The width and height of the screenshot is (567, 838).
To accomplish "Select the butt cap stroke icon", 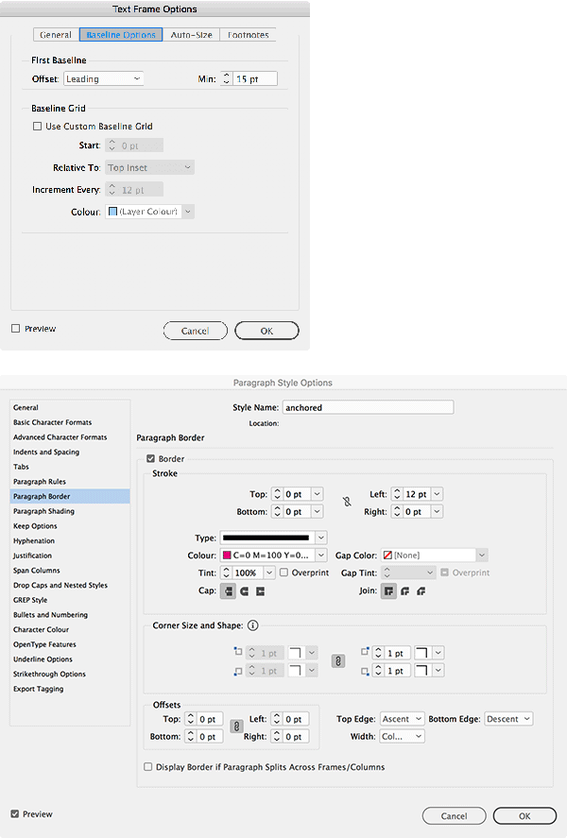I will click(229, 591).
